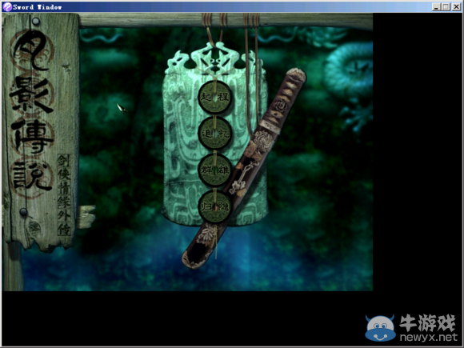Click the top metal rivet on wooden sign
Screen dimensions: 464x348
point(36,22)
